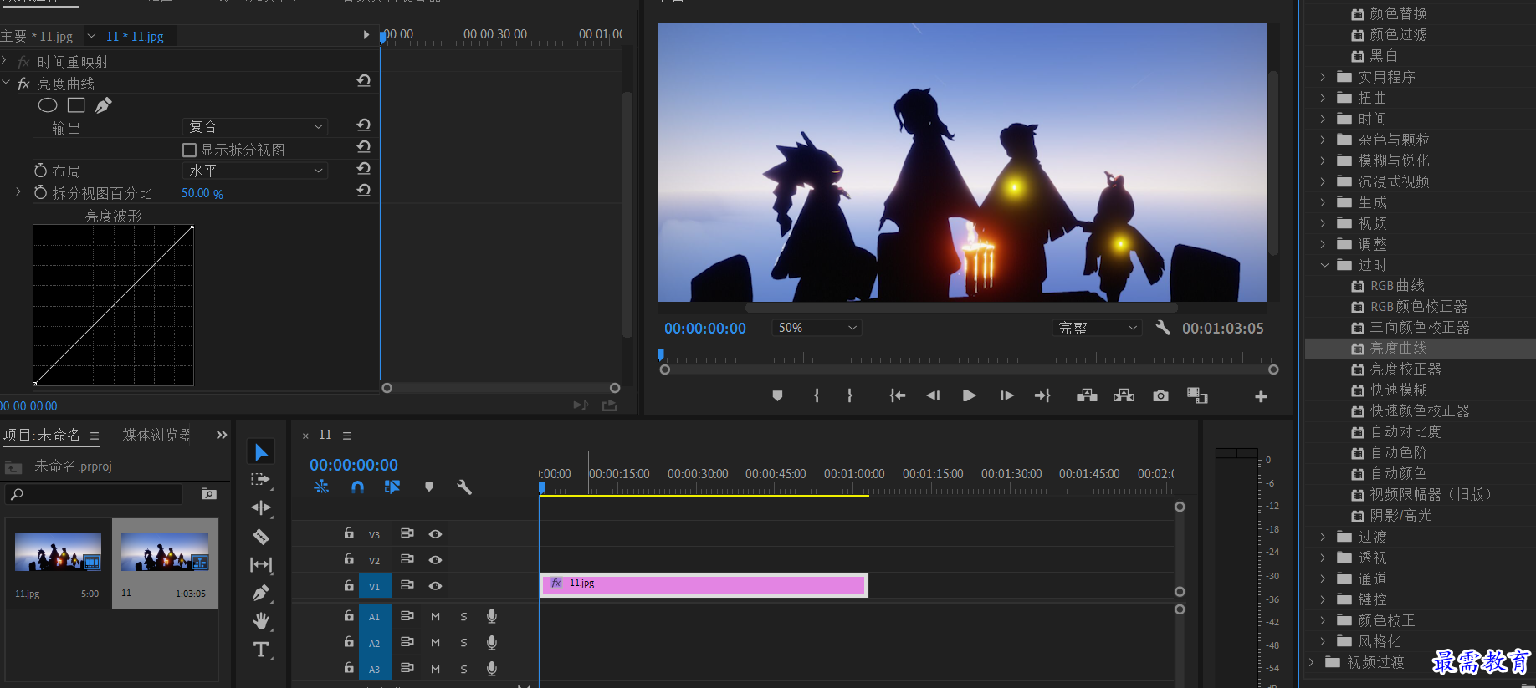Open the 项目 panel hamburger menu

(x=95, y=436)
